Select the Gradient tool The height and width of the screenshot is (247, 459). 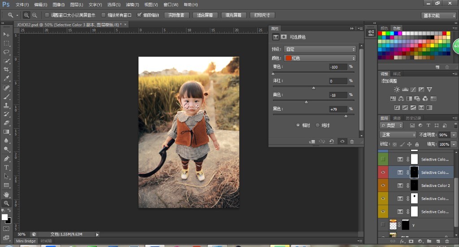(6, 132)
